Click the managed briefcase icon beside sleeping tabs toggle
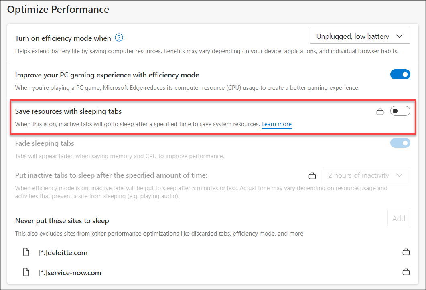 point(380,112)
